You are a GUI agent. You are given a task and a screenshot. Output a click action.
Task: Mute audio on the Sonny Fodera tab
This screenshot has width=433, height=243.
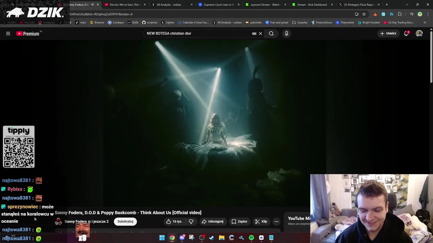pyautogui.click(x=92, y=5)
